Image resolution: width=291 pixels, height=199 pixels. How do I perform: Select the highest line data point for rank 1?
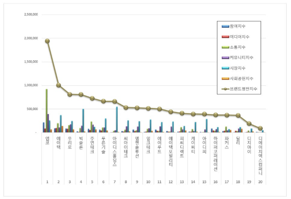[x=47, y=41]
